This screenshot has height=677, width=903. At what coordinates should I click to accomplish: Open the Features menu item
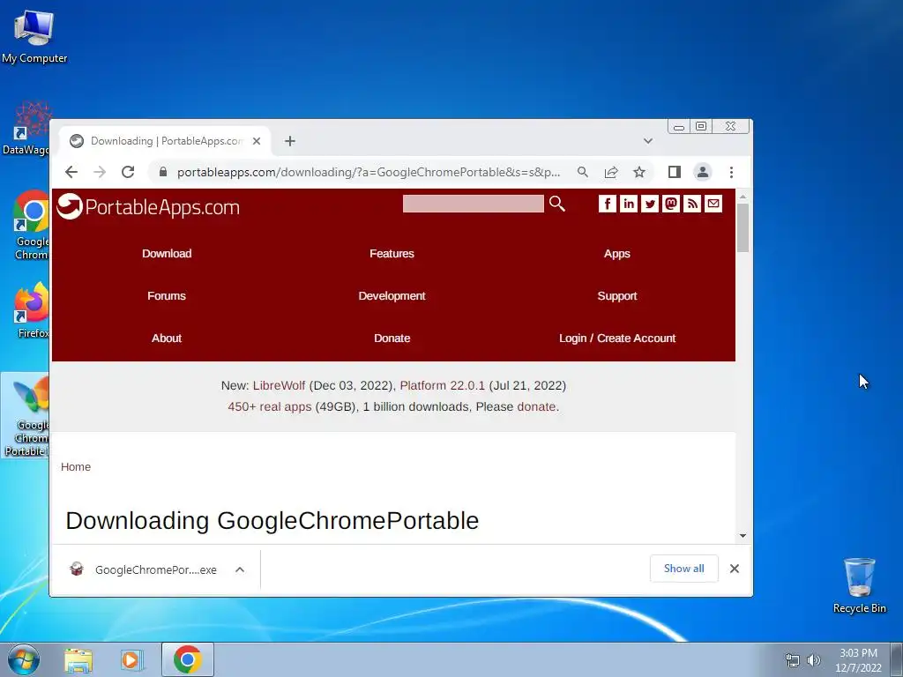[x=392, y=253]
